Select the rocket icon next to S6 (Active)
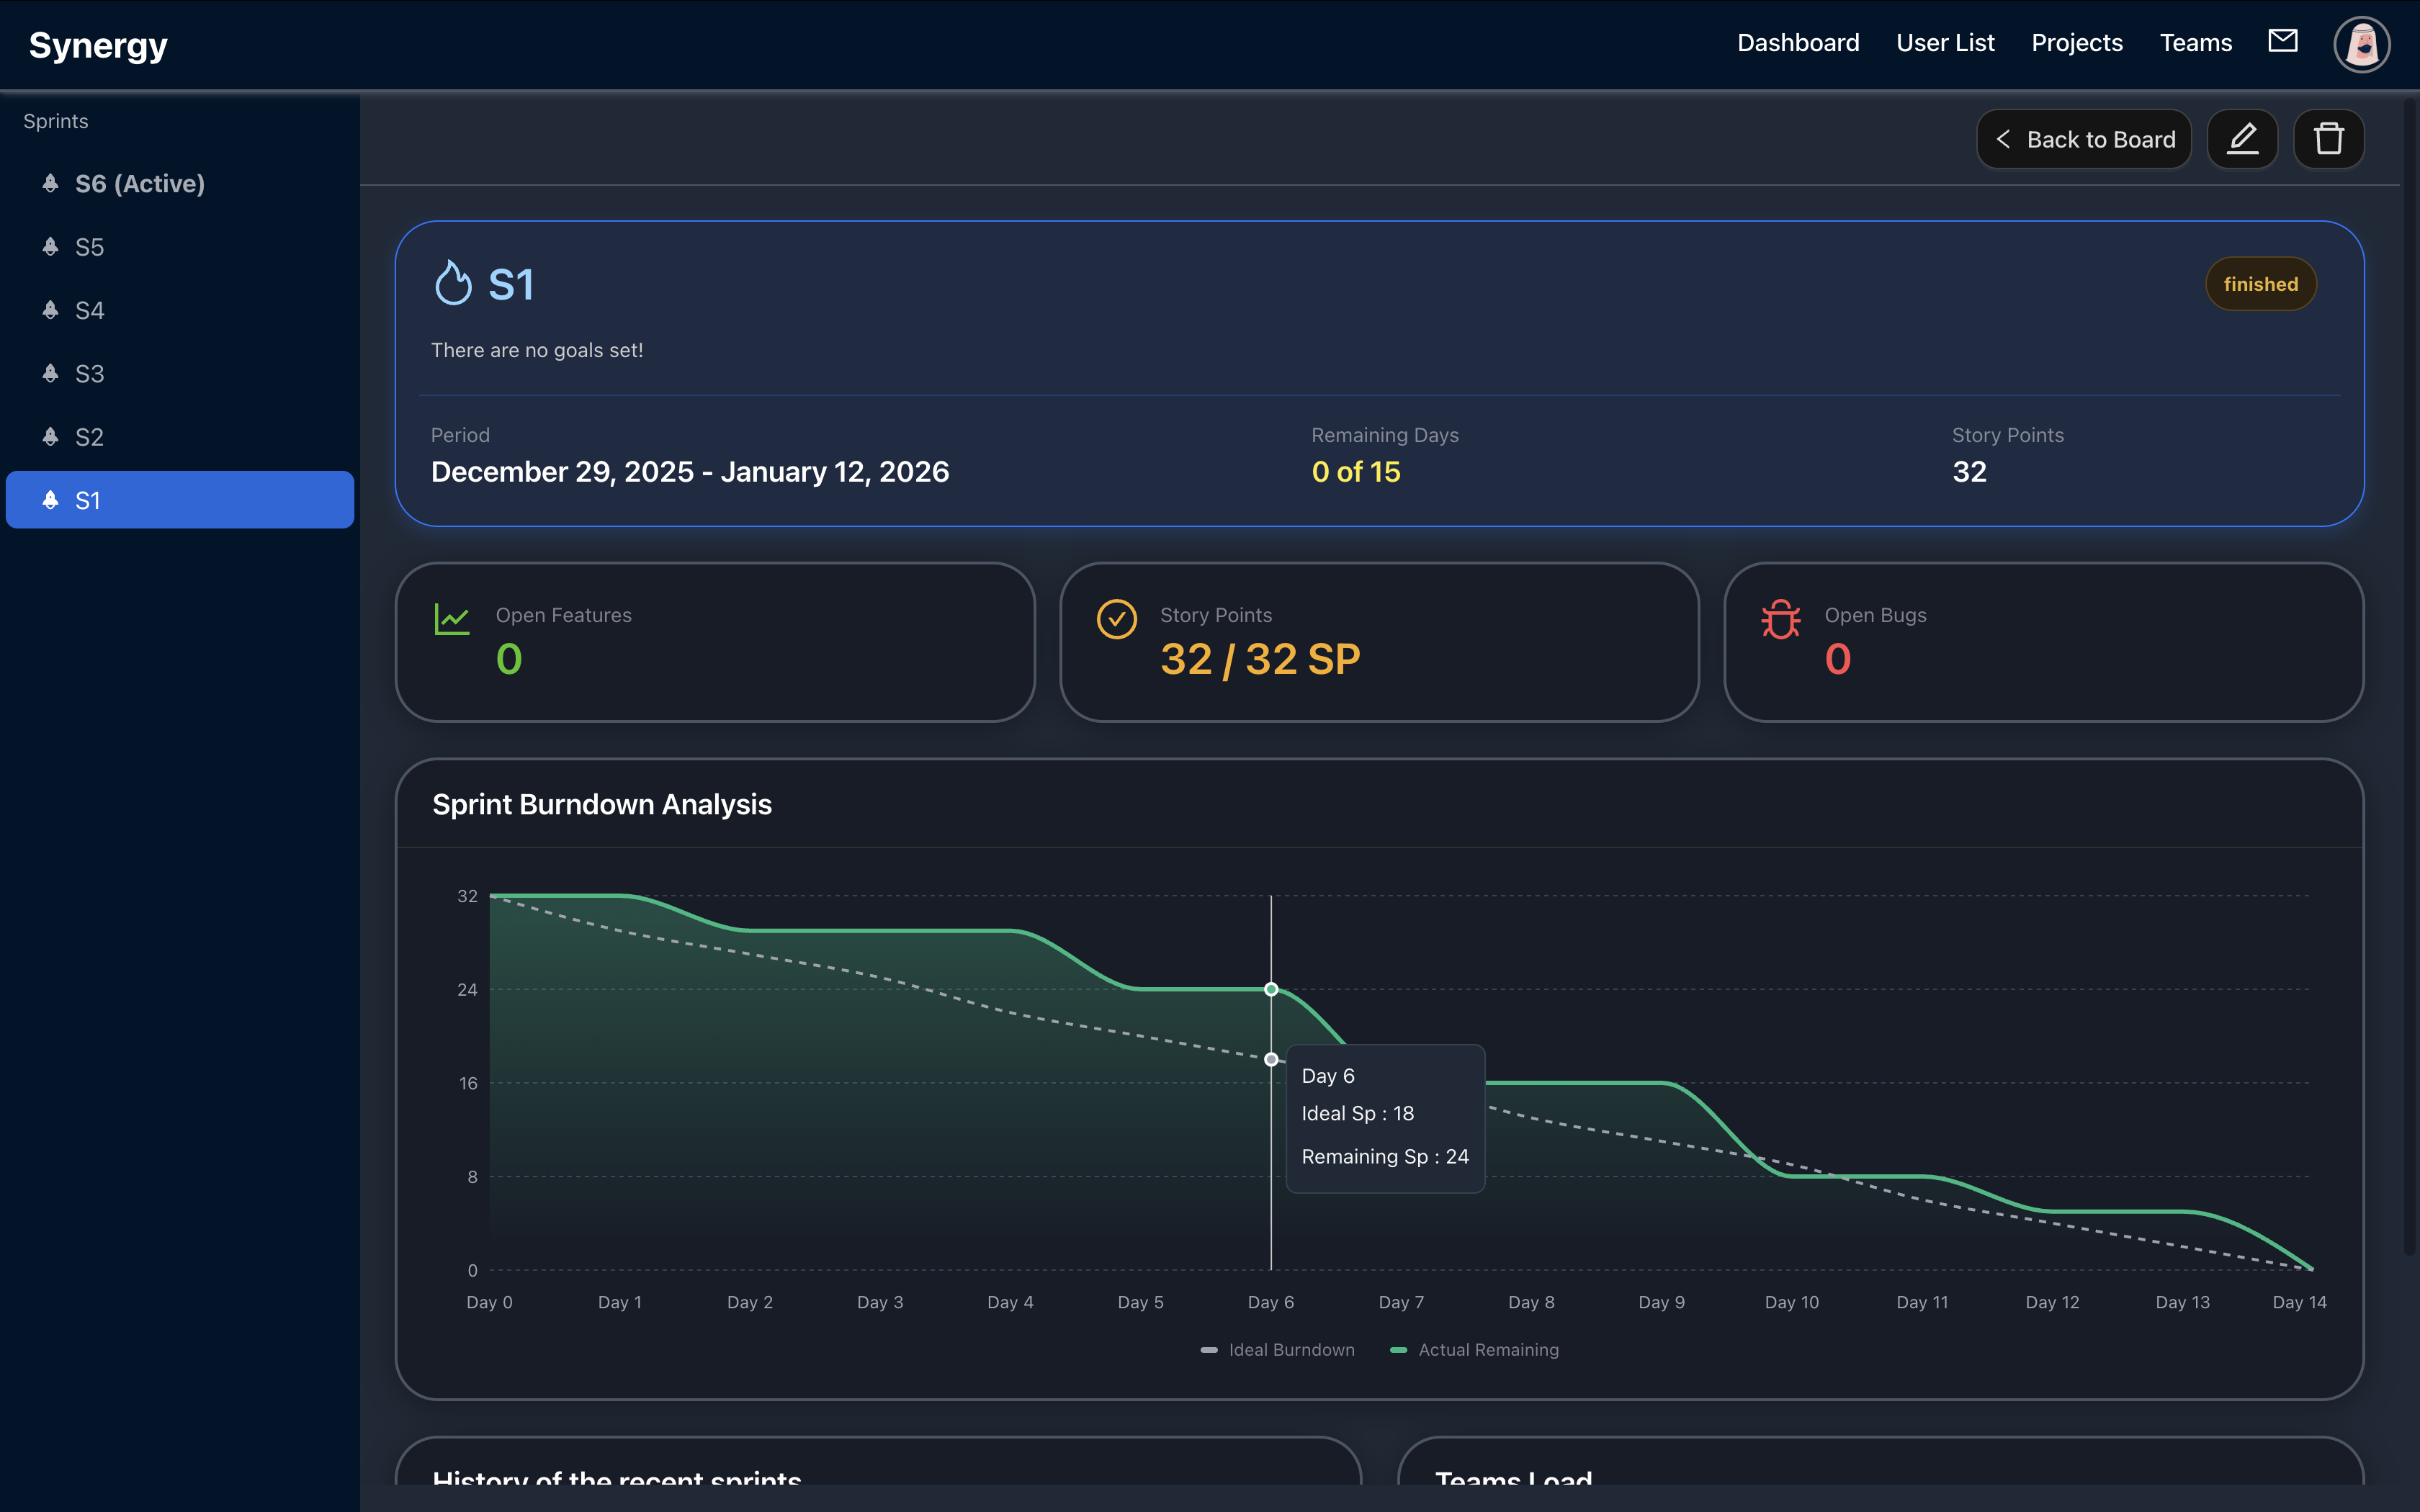 coord(49,183)
